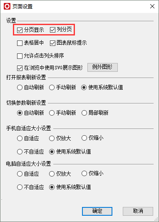Viewport: 159px width, 222px height.
Task: Click the red app logo icon in title bar
Action: [x=7, y=6]
